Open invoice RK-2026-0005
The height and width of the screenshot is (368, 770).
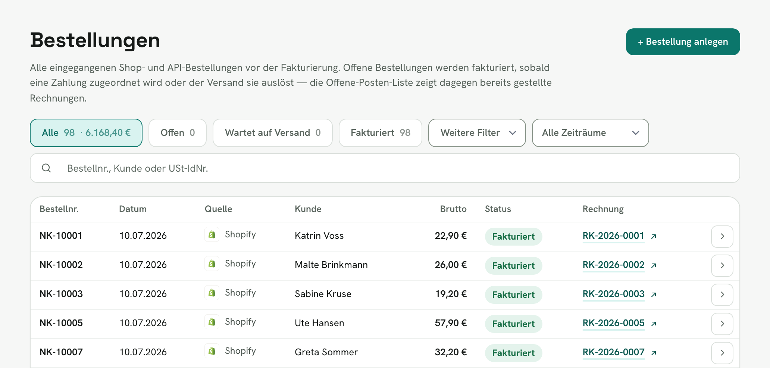(x=614, y=323)
